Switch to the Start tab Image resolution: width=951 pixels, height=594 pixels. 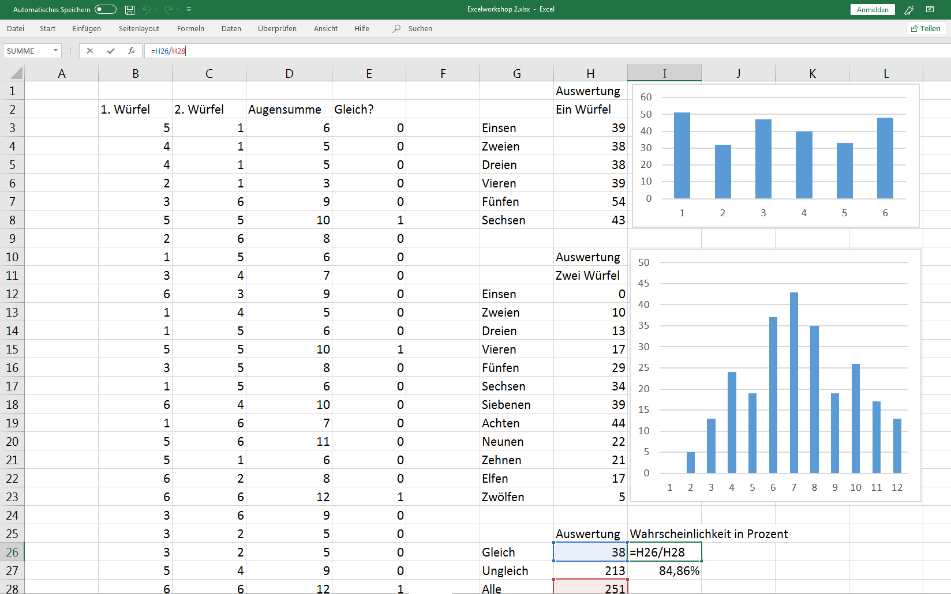[x=47, y=28]
